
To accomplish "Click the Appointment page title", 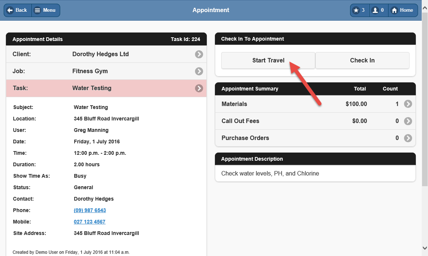I will tap(211, 10).
